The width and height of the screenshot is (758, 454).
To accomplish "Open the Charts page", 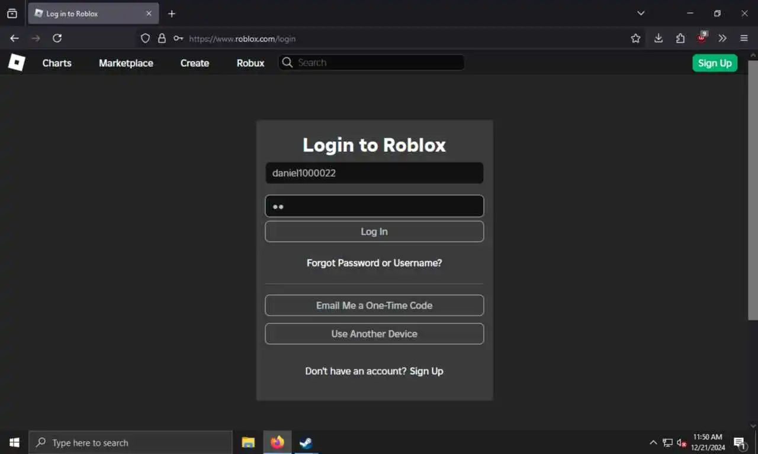I will (x=57, y=63).
